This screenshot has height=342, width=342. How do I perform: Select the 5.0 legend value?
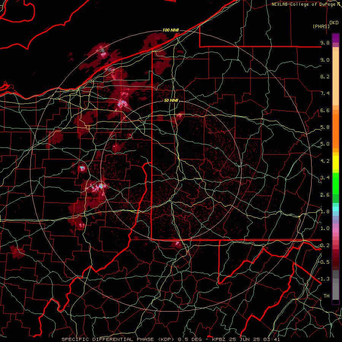(325, 144)
